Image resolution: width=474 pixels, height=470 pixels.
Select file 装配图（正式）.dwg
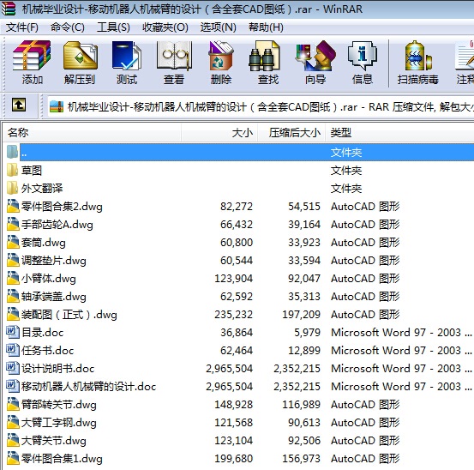coord(69,315)
